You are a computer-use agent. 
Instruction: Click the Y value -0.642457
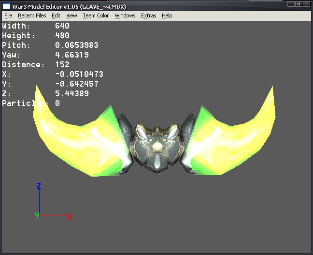pos(77,84)
